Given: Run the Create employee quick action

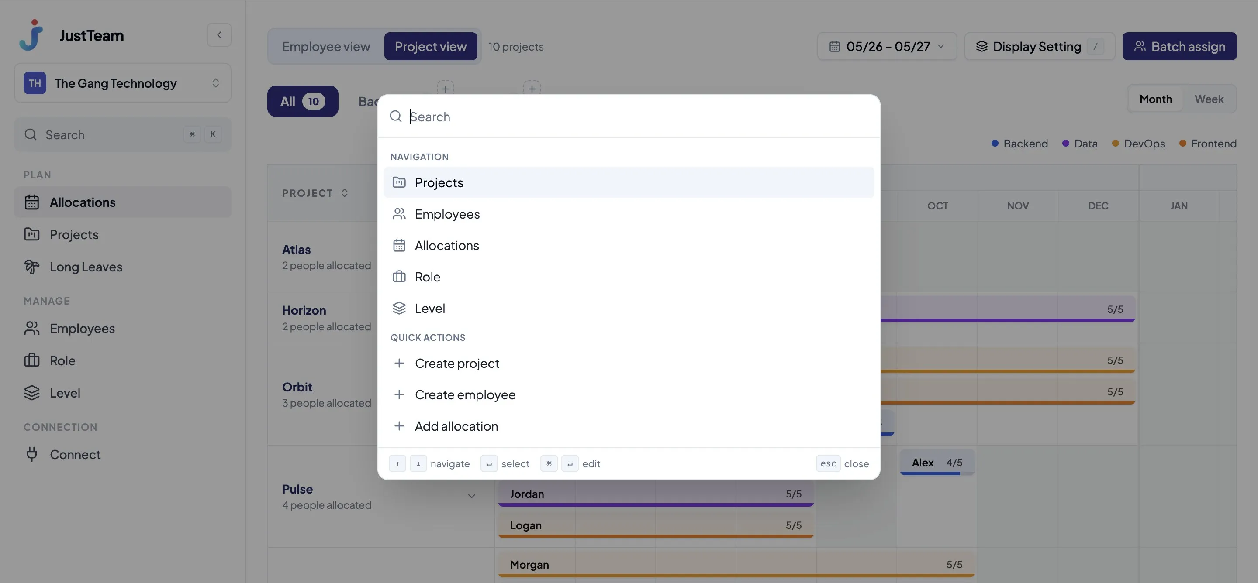Looking at the screenshot, I should (x=629, y=394).
